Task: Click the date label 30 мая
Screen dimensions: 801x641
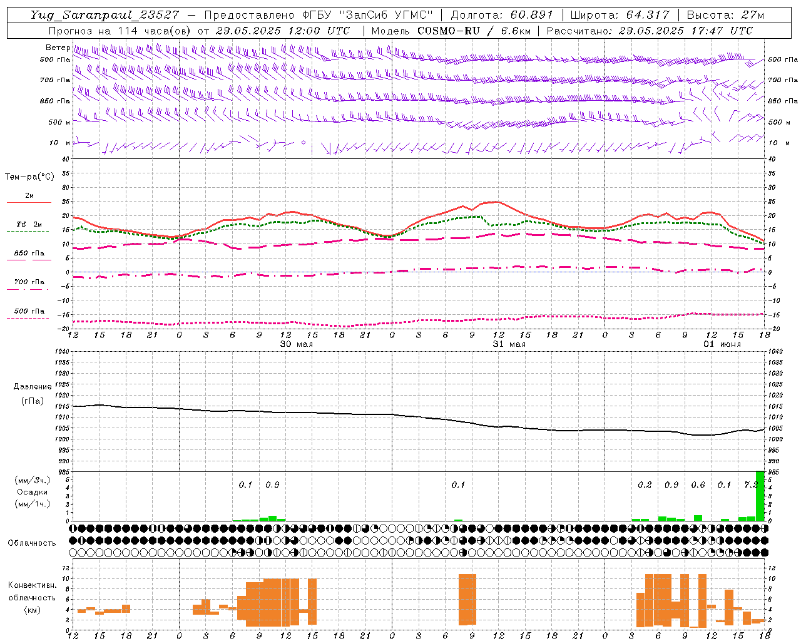Action: tap(296, 344)
